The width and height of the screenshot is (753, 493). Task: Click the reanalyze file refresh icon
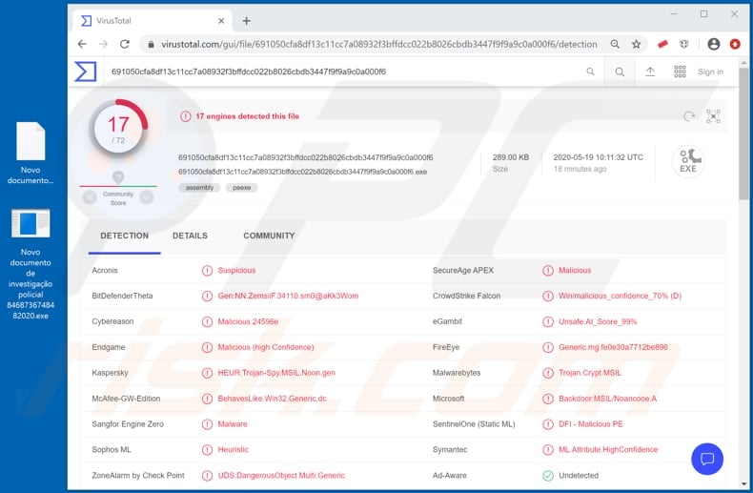[689, 116]
